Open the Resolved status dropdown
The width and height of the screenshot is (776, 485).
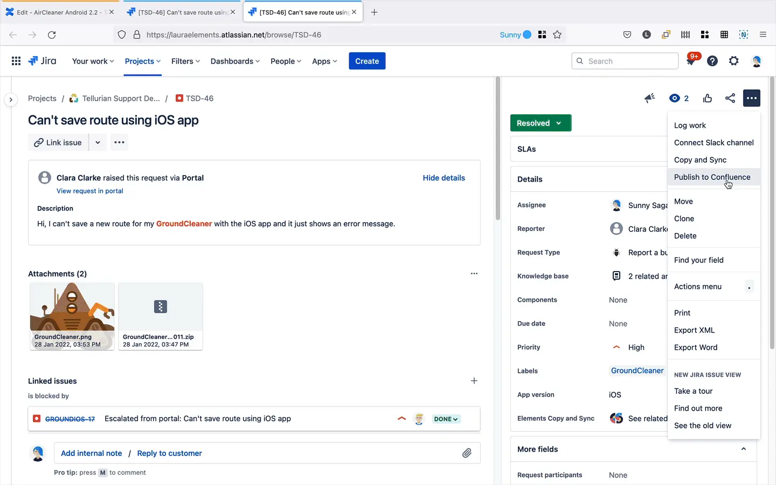541,123
